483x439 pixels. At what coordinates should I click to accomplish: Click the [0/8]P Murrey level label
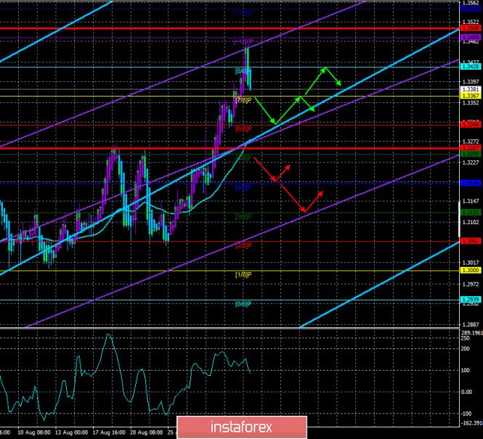coord(243,304)
